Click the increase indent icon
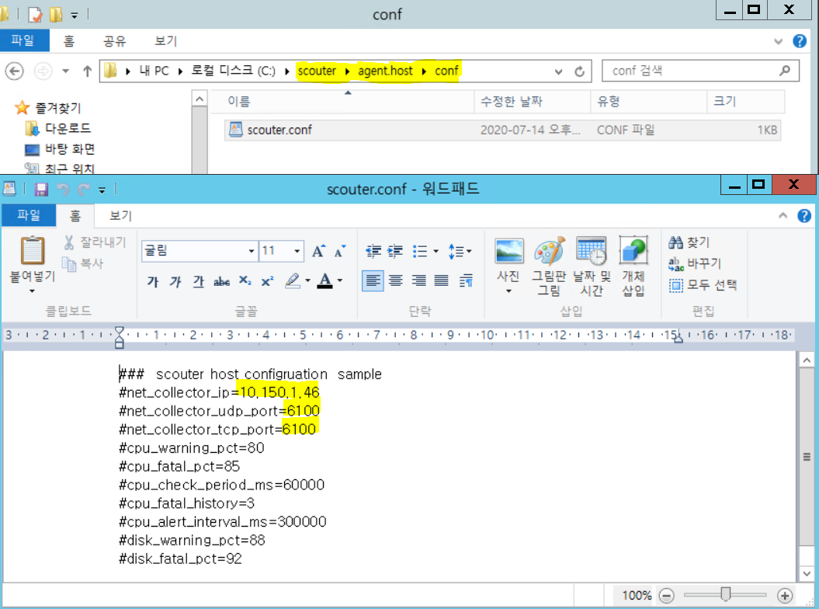The height and width of the screenshot is (609, 819). 395,252
